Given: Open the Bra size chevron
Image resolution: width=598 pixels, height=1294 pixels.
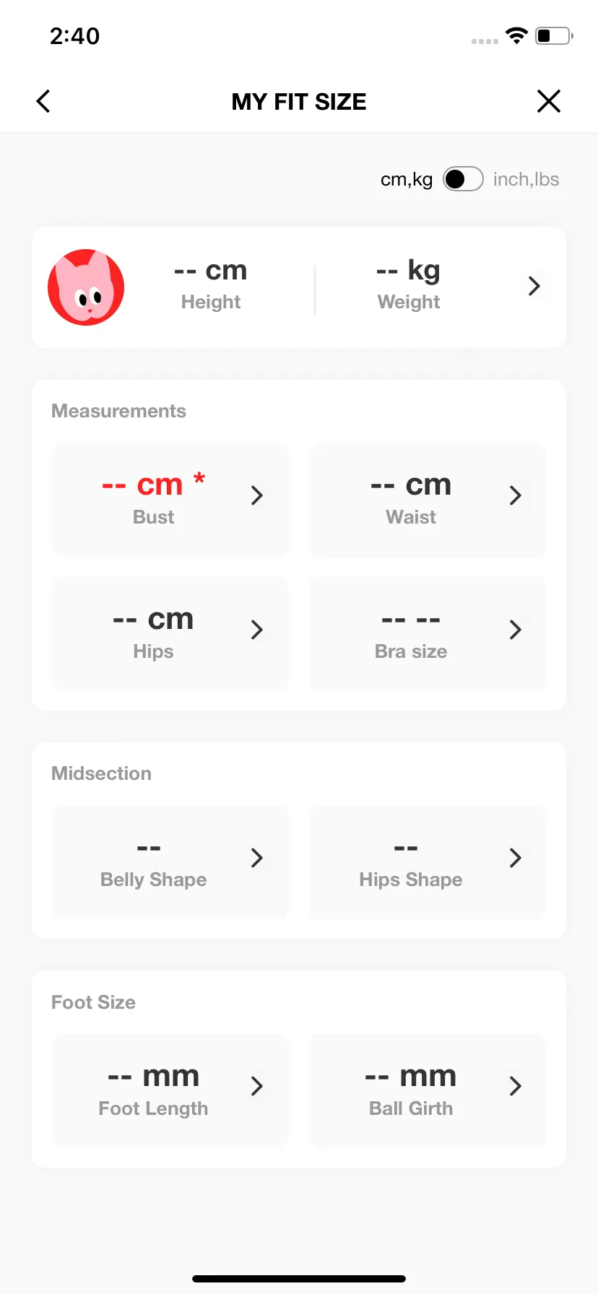Looking at the screenshot, I should point(515,630).
